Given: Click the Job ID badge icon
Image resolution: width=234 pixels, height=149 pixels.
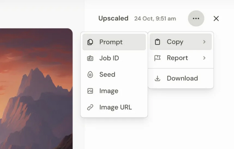Looking at the screenshot, I should pyautogui.click(x=90, y=58).
